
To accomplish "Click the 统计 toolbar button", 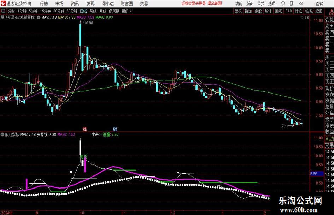I will [268, 11].
